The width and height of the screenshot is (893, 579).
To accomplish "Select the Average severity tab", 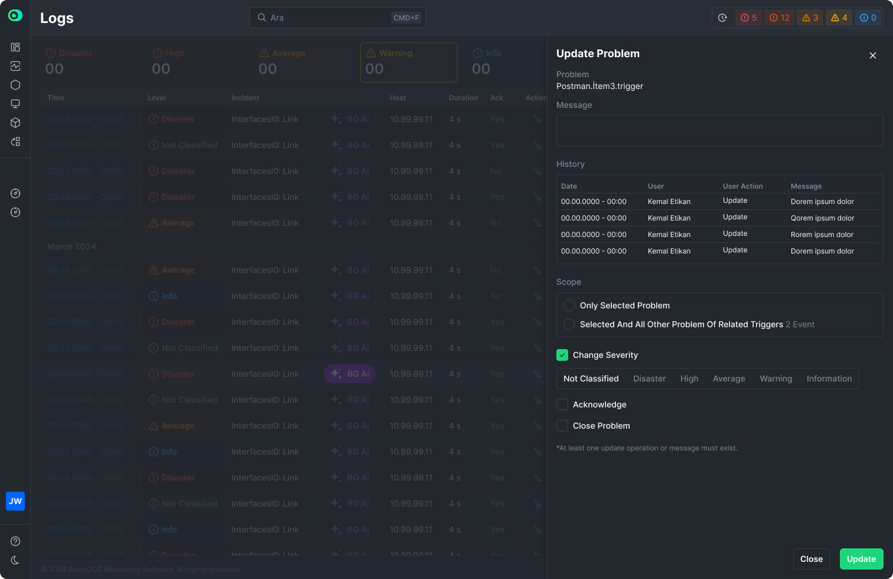I will pyautogui.click(x=729, y=379).
